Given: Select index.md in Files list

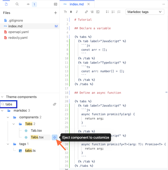Looking at the screenshot, I should click(30, 26).
